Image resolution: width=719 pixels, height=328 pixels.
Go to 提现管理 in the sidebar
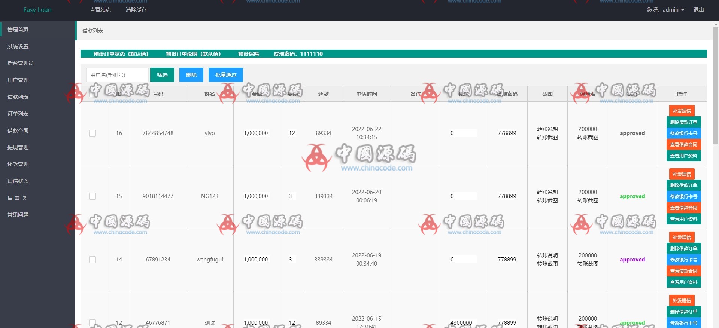(x=18, y=147)
